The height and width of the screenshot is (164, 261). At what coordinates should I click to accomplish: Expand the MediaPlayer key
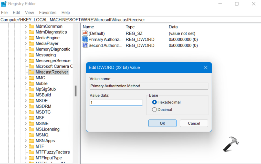click(26, 44)
